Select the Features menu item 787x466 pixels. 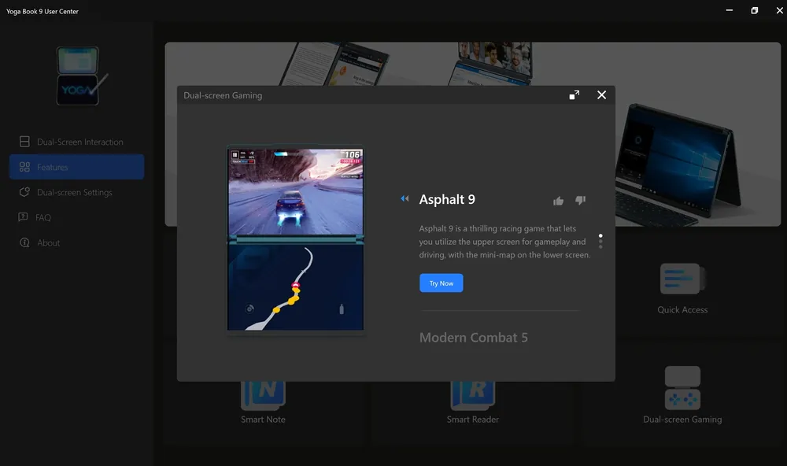(x=76, y=167)
